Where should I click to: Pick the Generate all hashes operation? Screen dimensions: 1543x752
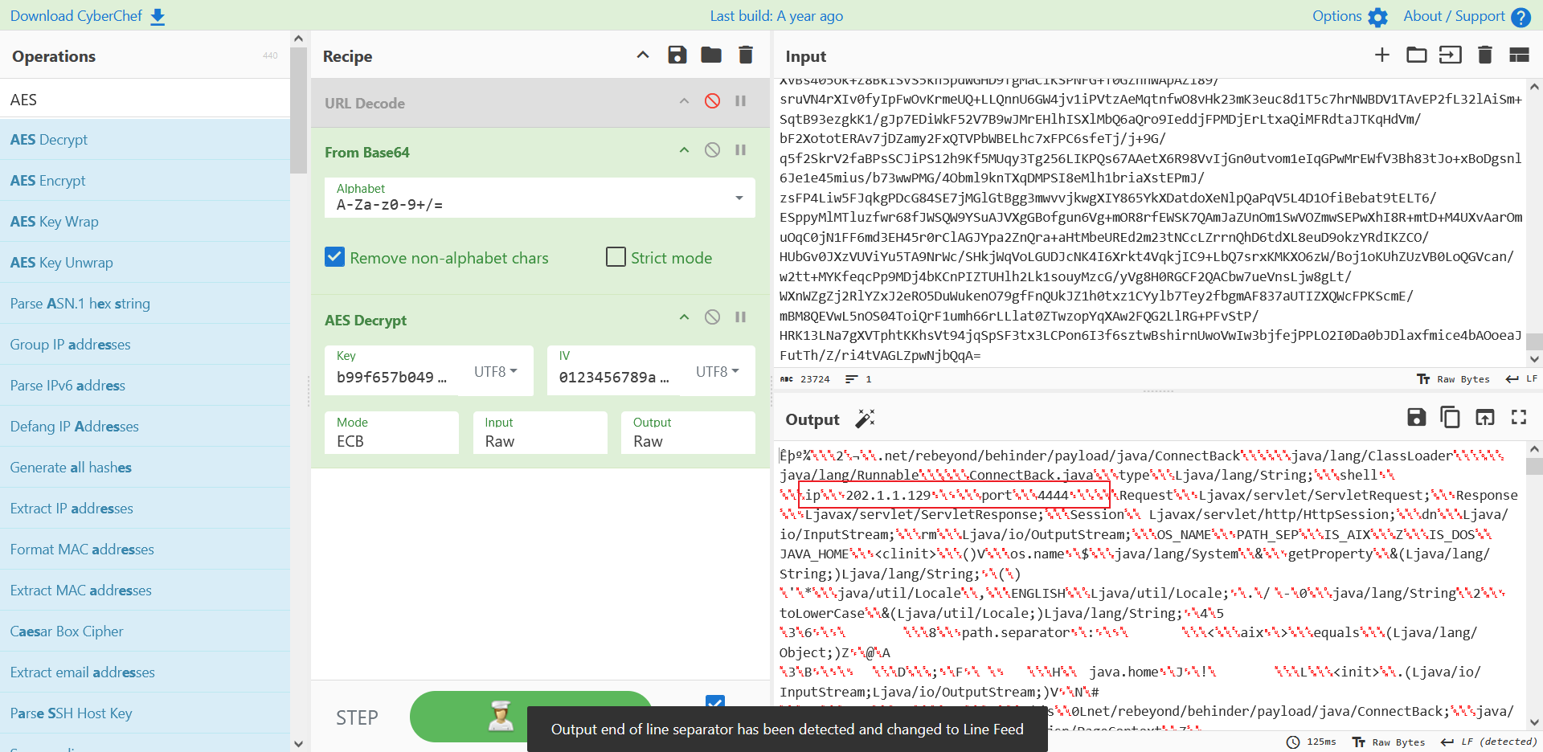(145, 468)
